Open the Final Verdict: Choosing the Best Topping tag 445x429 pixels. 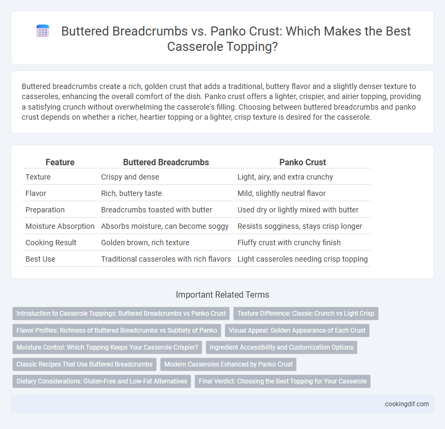pos(282,381)
